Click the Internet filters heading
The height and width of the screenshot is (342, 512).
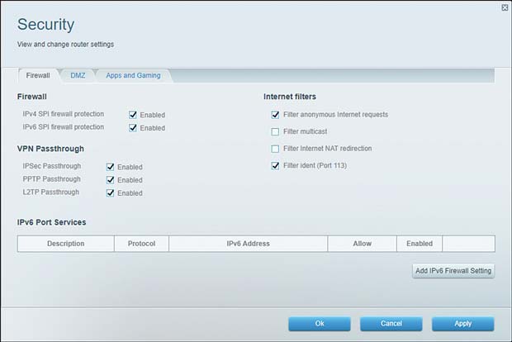point(290,97)
